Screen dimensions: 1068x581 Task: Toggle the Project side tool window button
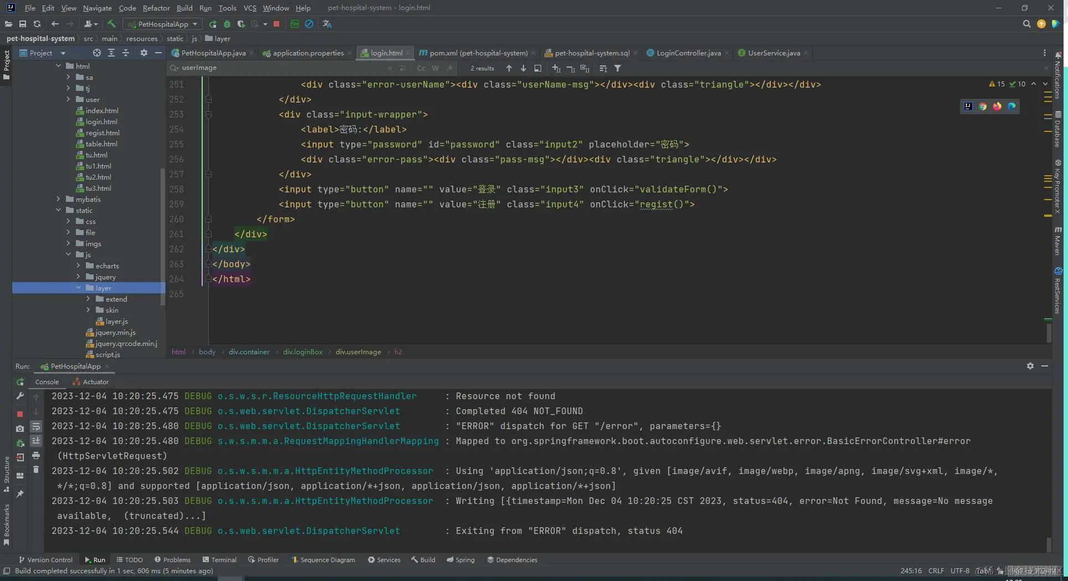[7, 65]
